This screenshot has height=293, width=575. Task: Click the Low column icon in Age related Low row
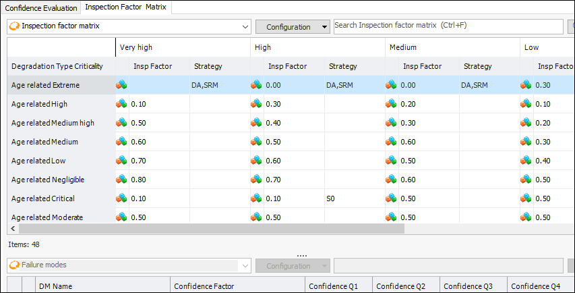click(x=526, y=161)
